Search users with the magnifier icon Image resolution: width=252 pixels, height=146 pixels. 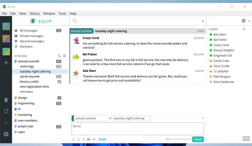click(244, 29)
